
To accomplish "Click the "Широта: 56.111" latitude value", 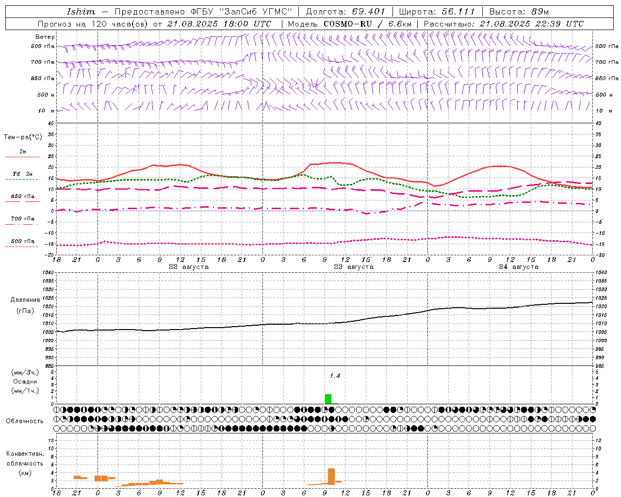I will (x=437, y=12).
